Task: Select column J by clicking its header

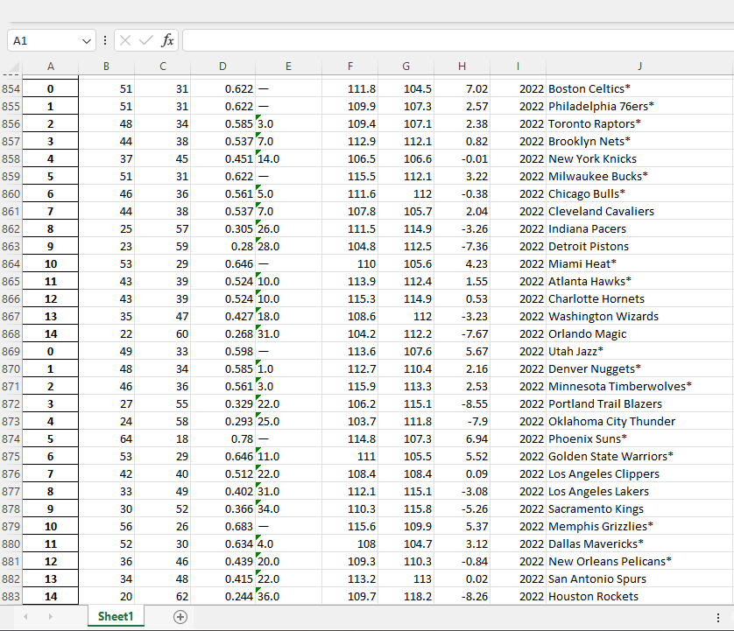Action: click(639, 66)
